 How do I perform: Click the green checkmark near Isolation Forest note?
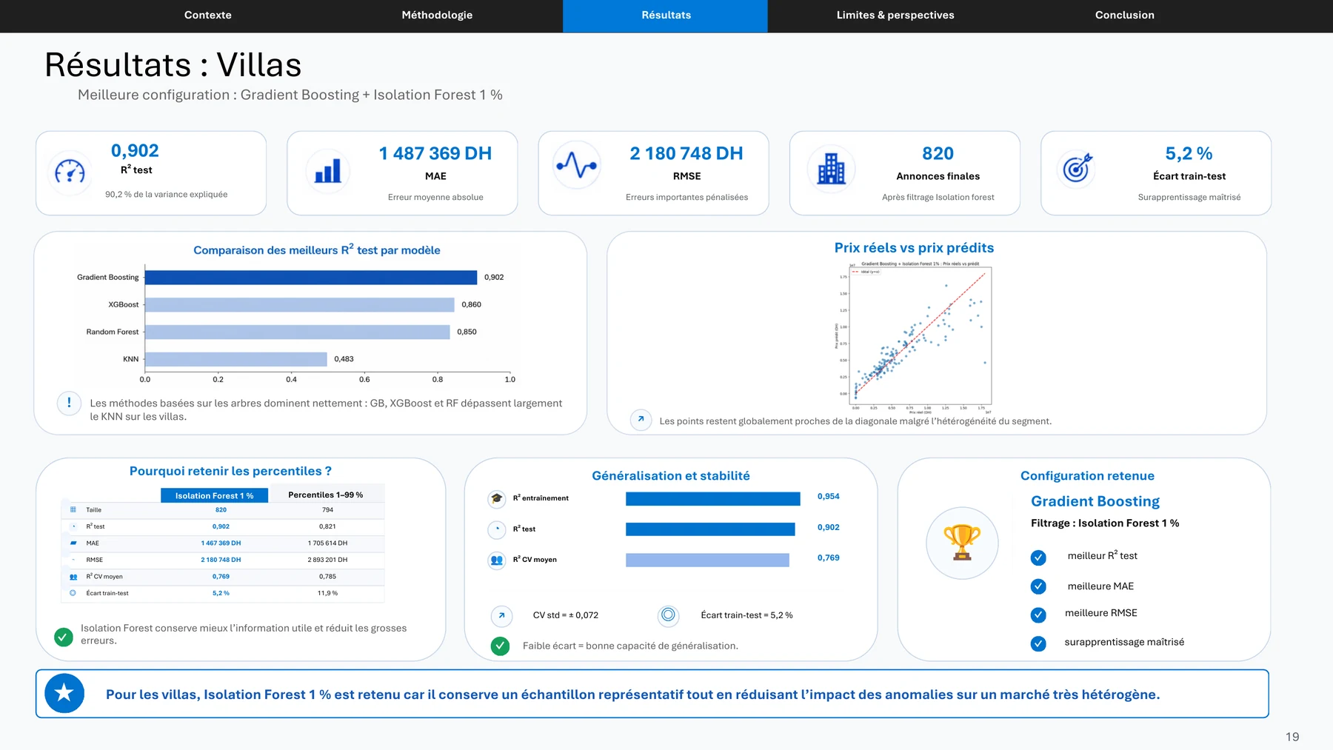(x=64, y=636)
